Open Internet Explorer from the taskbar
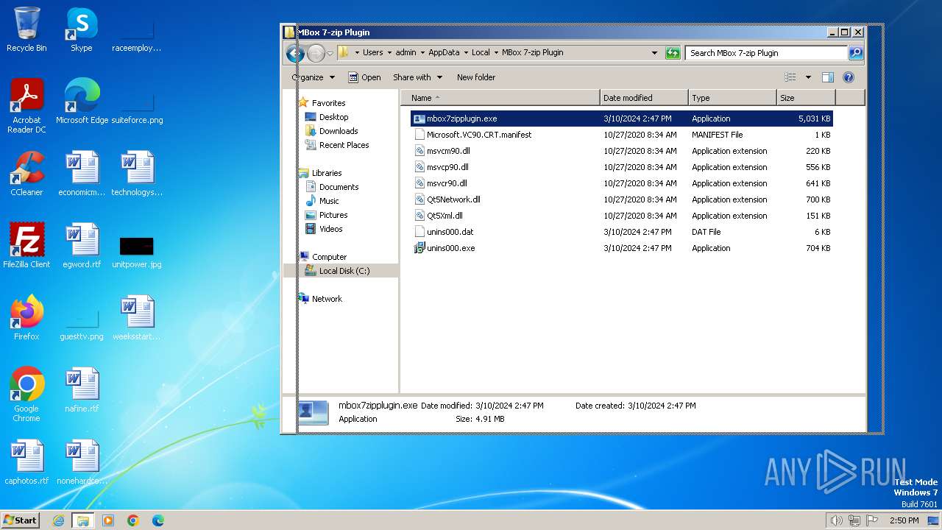The image size is (942, 530). [x=58, y=520]
